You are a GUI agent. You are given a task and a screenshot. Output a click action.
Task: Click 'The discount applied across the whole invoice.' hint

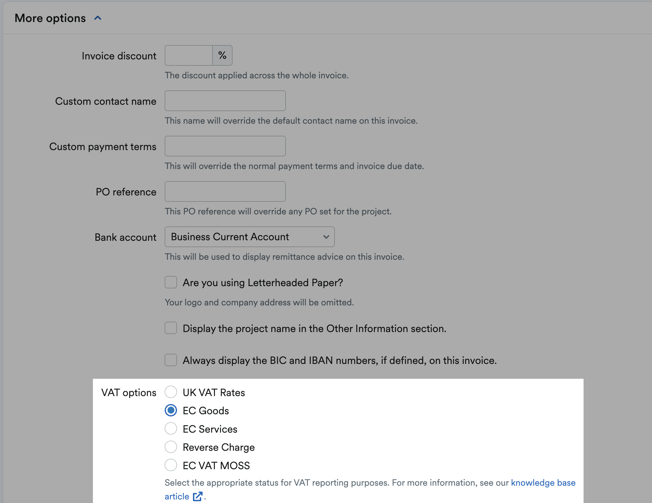(257, 76)
